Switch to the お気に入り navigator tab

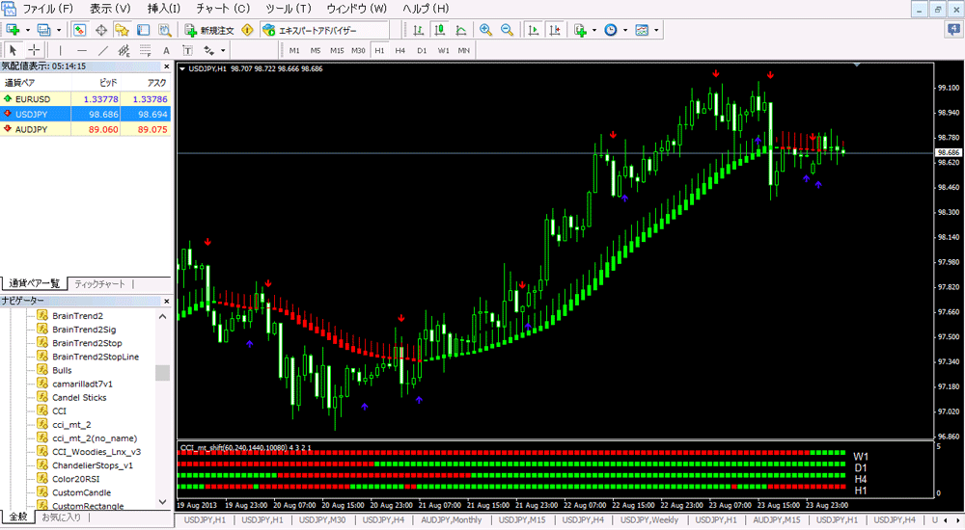click(x=61, y=517)
